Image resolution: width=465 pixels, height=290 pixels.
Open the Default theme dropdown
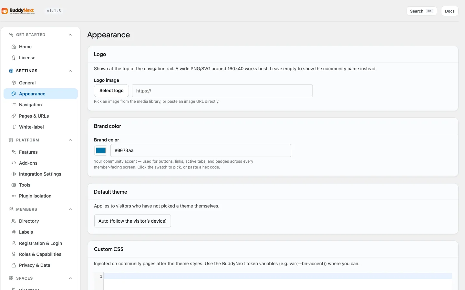click(x=132, y=221)
